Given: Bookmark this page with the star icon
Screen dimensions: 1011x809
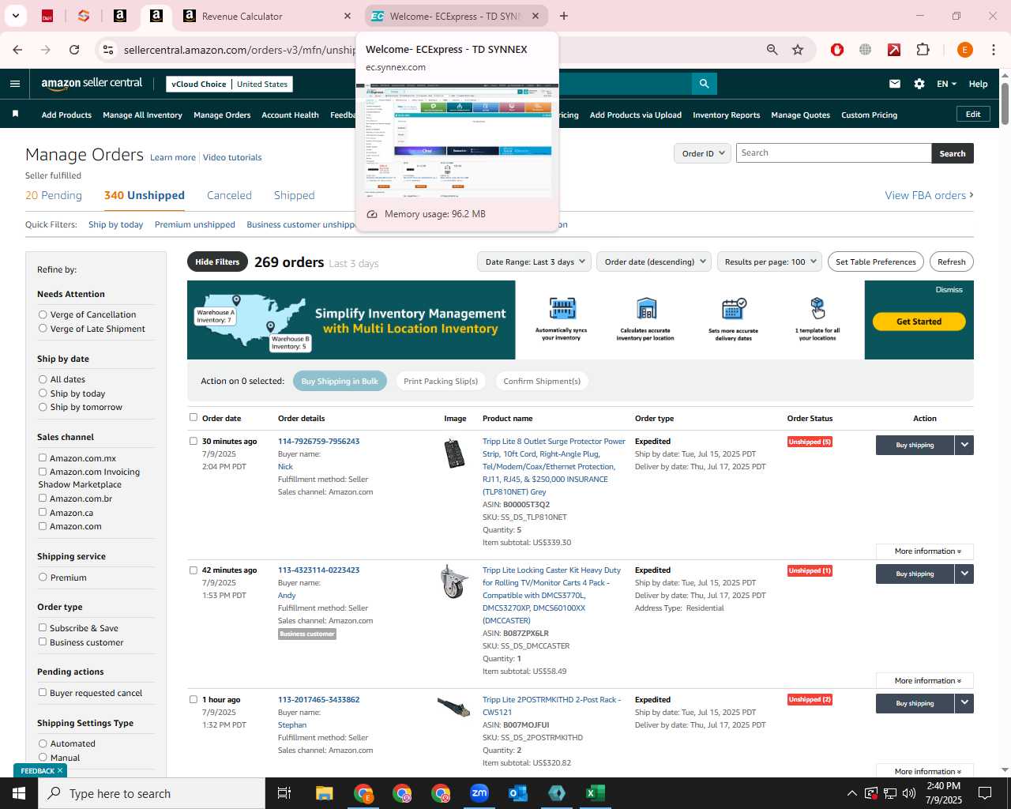Looking at the screenshot, I should 798,50.
